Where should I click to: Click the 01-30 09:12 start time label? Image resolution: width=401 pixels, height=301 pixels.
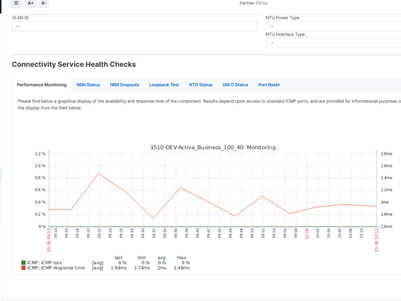pyautogui.click(x=49, y=240)
